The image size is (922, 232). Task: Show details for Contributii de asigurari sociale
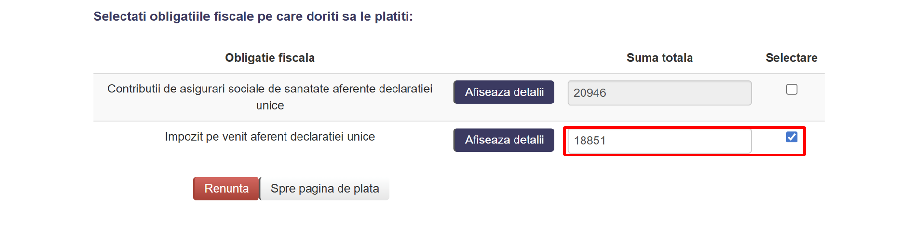(503, 92)
